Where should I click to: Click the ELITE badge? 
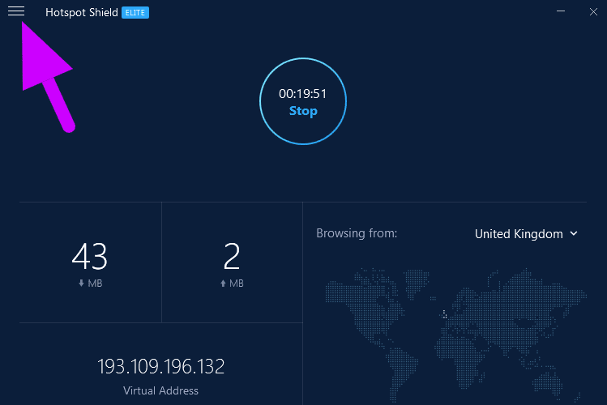coord(135,13)
